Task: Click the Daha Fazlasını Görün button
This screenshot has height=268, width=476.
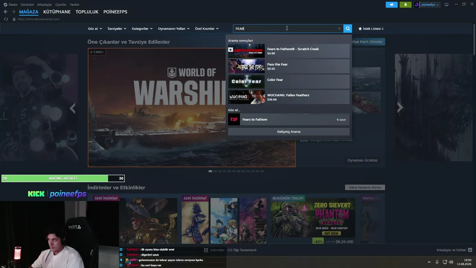Action: (365, 188)
